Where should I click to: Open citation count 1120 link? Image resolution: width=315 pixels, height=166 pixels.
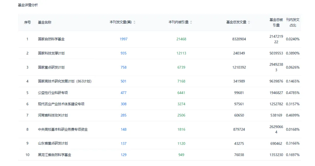tap(181, 144)
